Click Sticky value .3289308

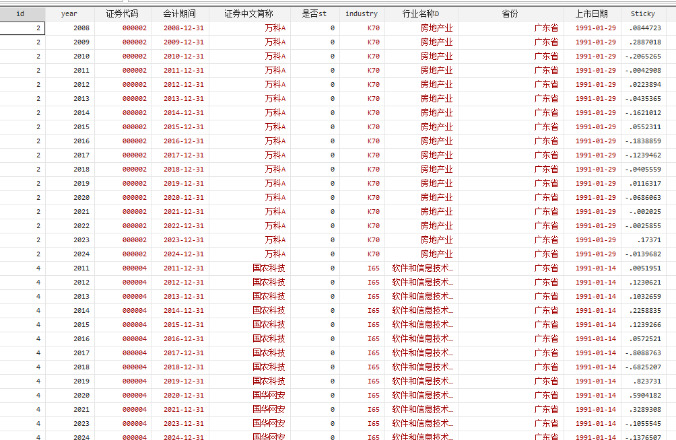(645, 410)
